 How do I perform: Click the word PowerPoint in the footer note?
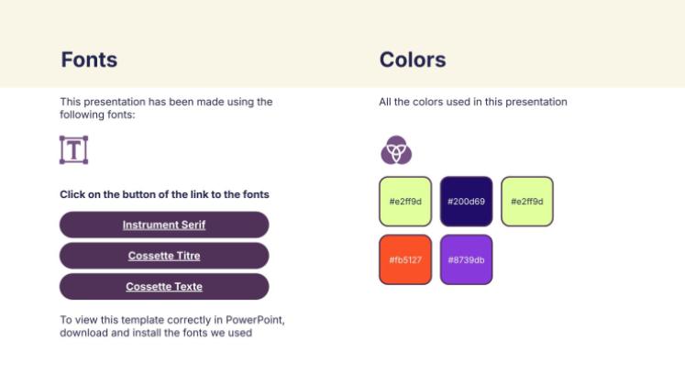(x=258, y=320)
